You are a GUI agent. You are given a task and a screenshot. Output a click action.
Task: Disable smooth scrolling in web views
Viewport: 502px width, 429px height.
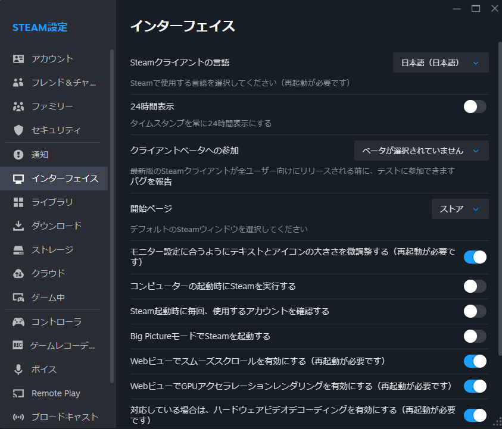click(475, 361)
